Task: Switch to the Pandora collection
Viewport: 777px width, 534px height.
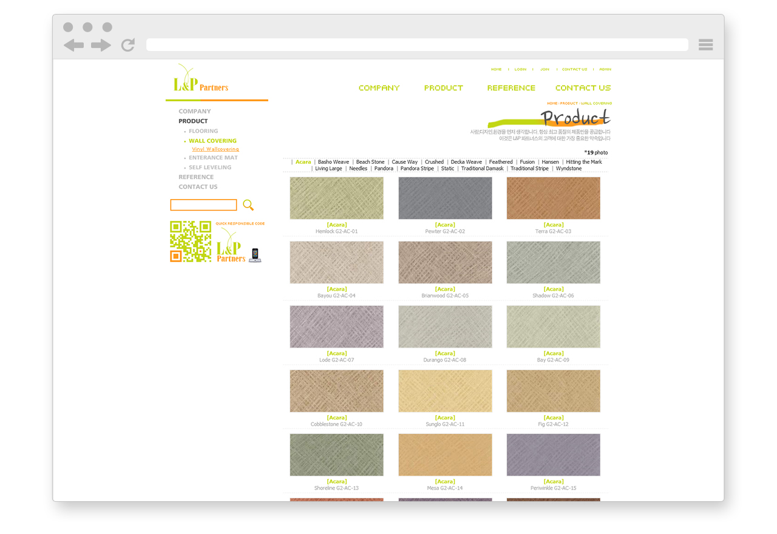Action: [x=384, y=169]
